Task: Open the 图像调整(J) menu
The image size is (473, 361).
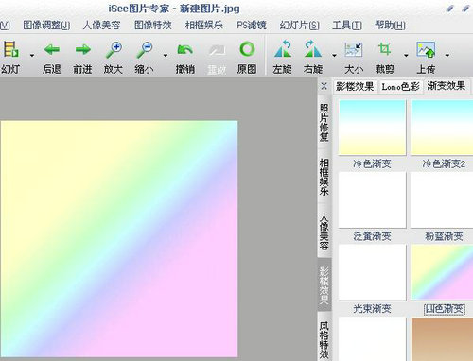Action: 46,26
